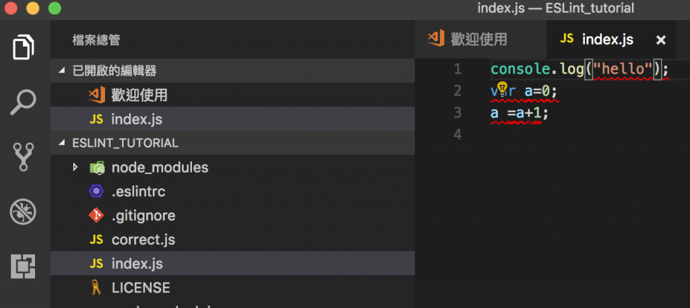Open the .eslintrc file
Screen dimensions: 690x308
[x=232, y=191]
